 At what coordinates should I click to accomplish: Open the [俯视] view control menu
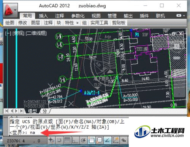tap(19, 33)
